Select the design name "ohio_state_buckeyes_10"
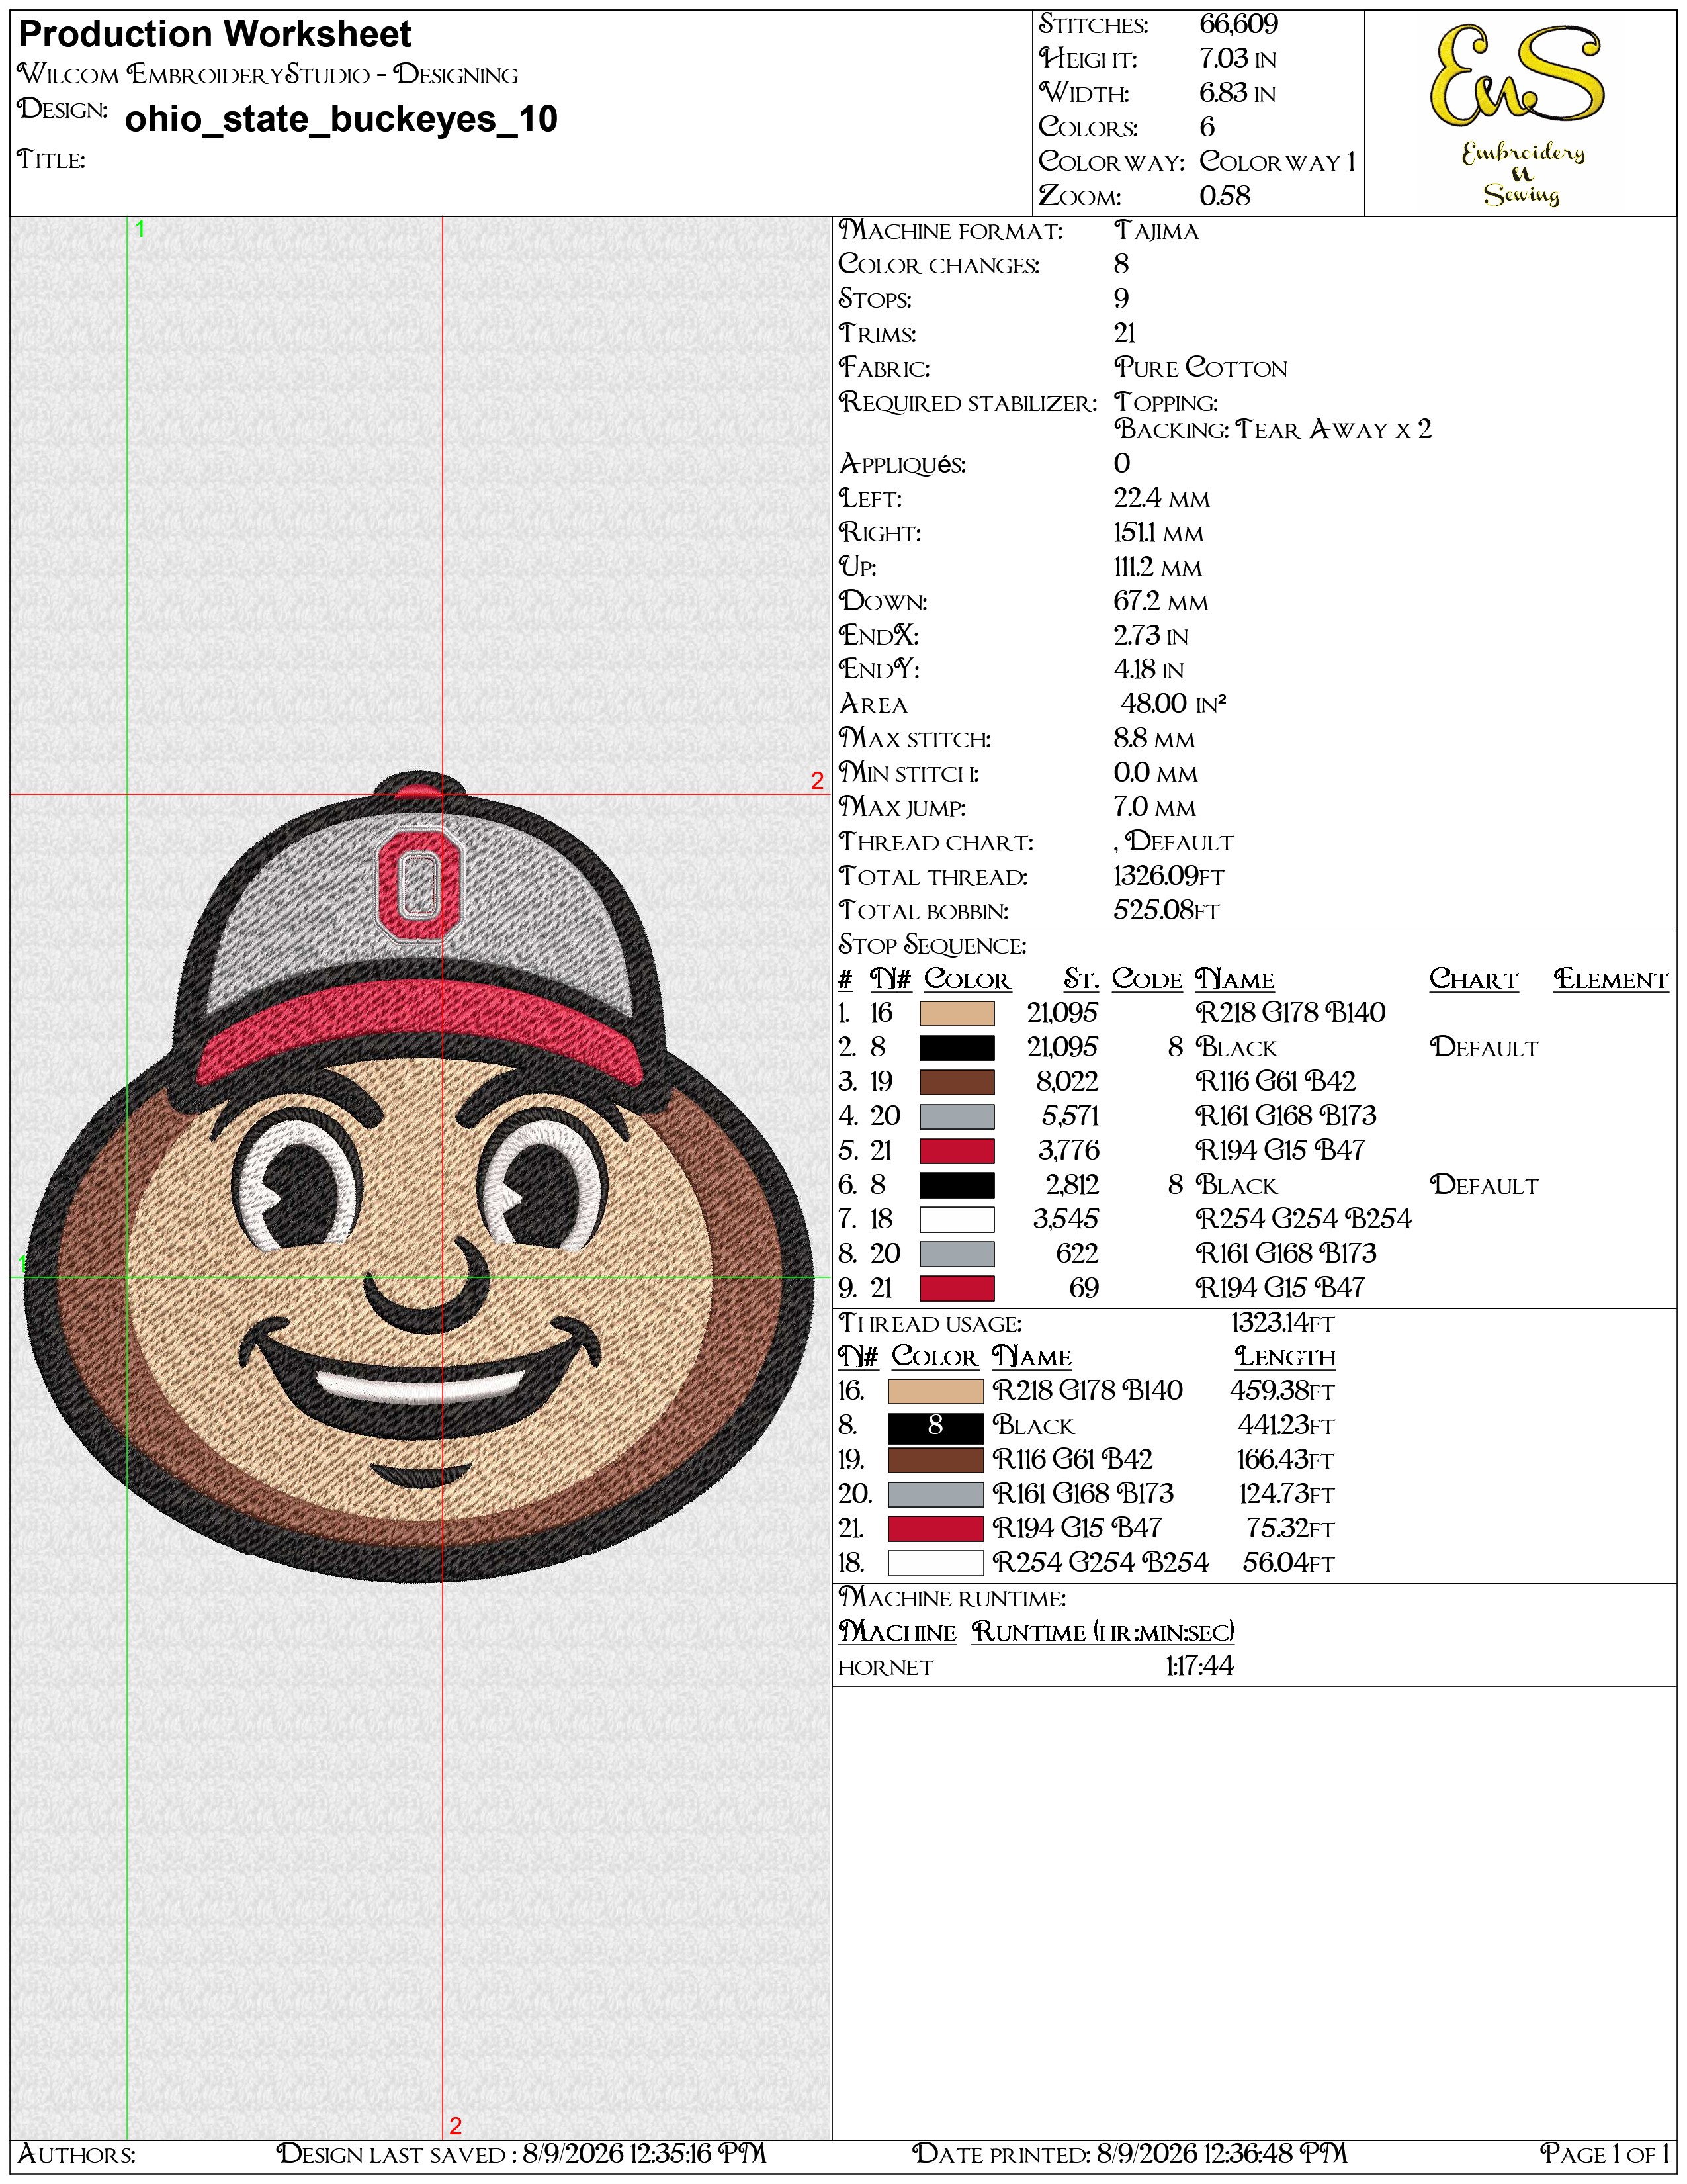The image size is (1687, 2184). pyautogui.click(x=341, y=119)
